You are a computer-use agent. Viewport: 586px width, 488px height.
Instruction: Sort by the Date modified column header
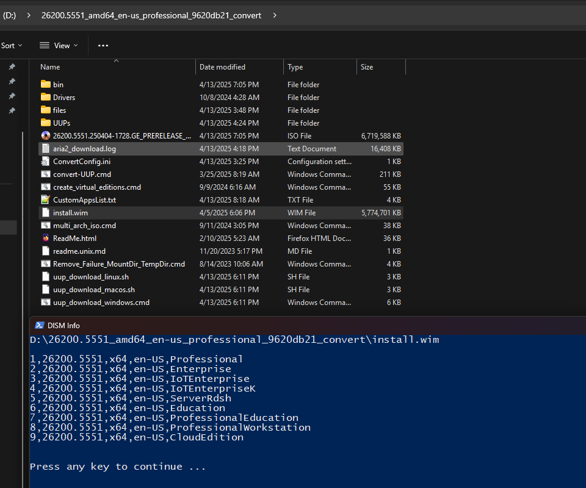click(x=239, y=67)
